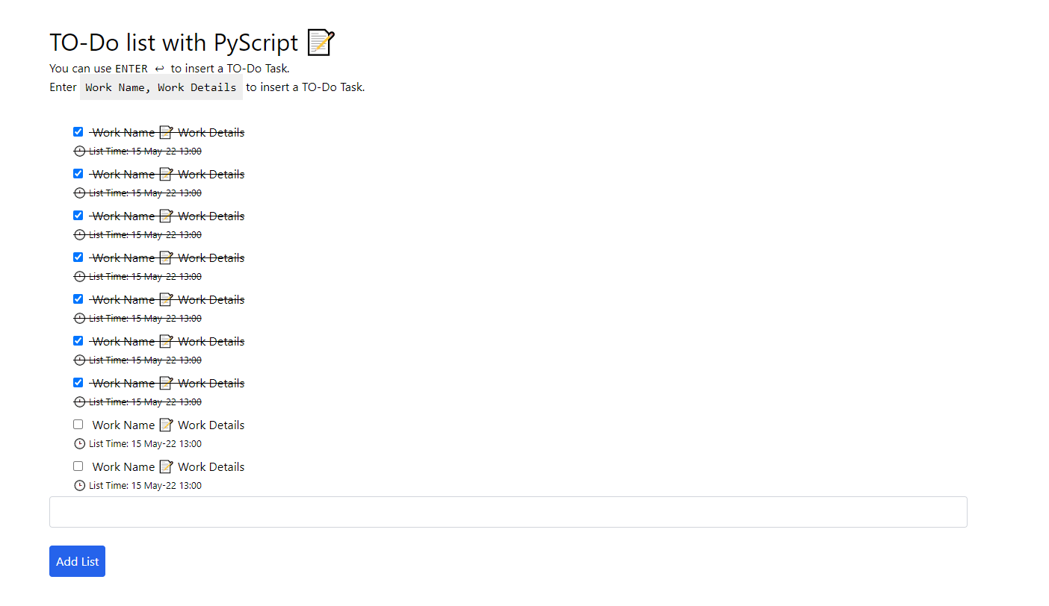1049x606 pixels.
Task: Click the ENTER key hint text
Action: click(131, 69)
